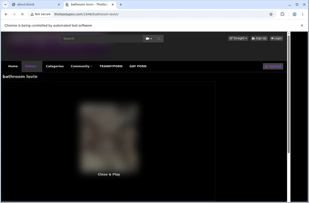Open the Extensions puzzle icon

(282, 14)
